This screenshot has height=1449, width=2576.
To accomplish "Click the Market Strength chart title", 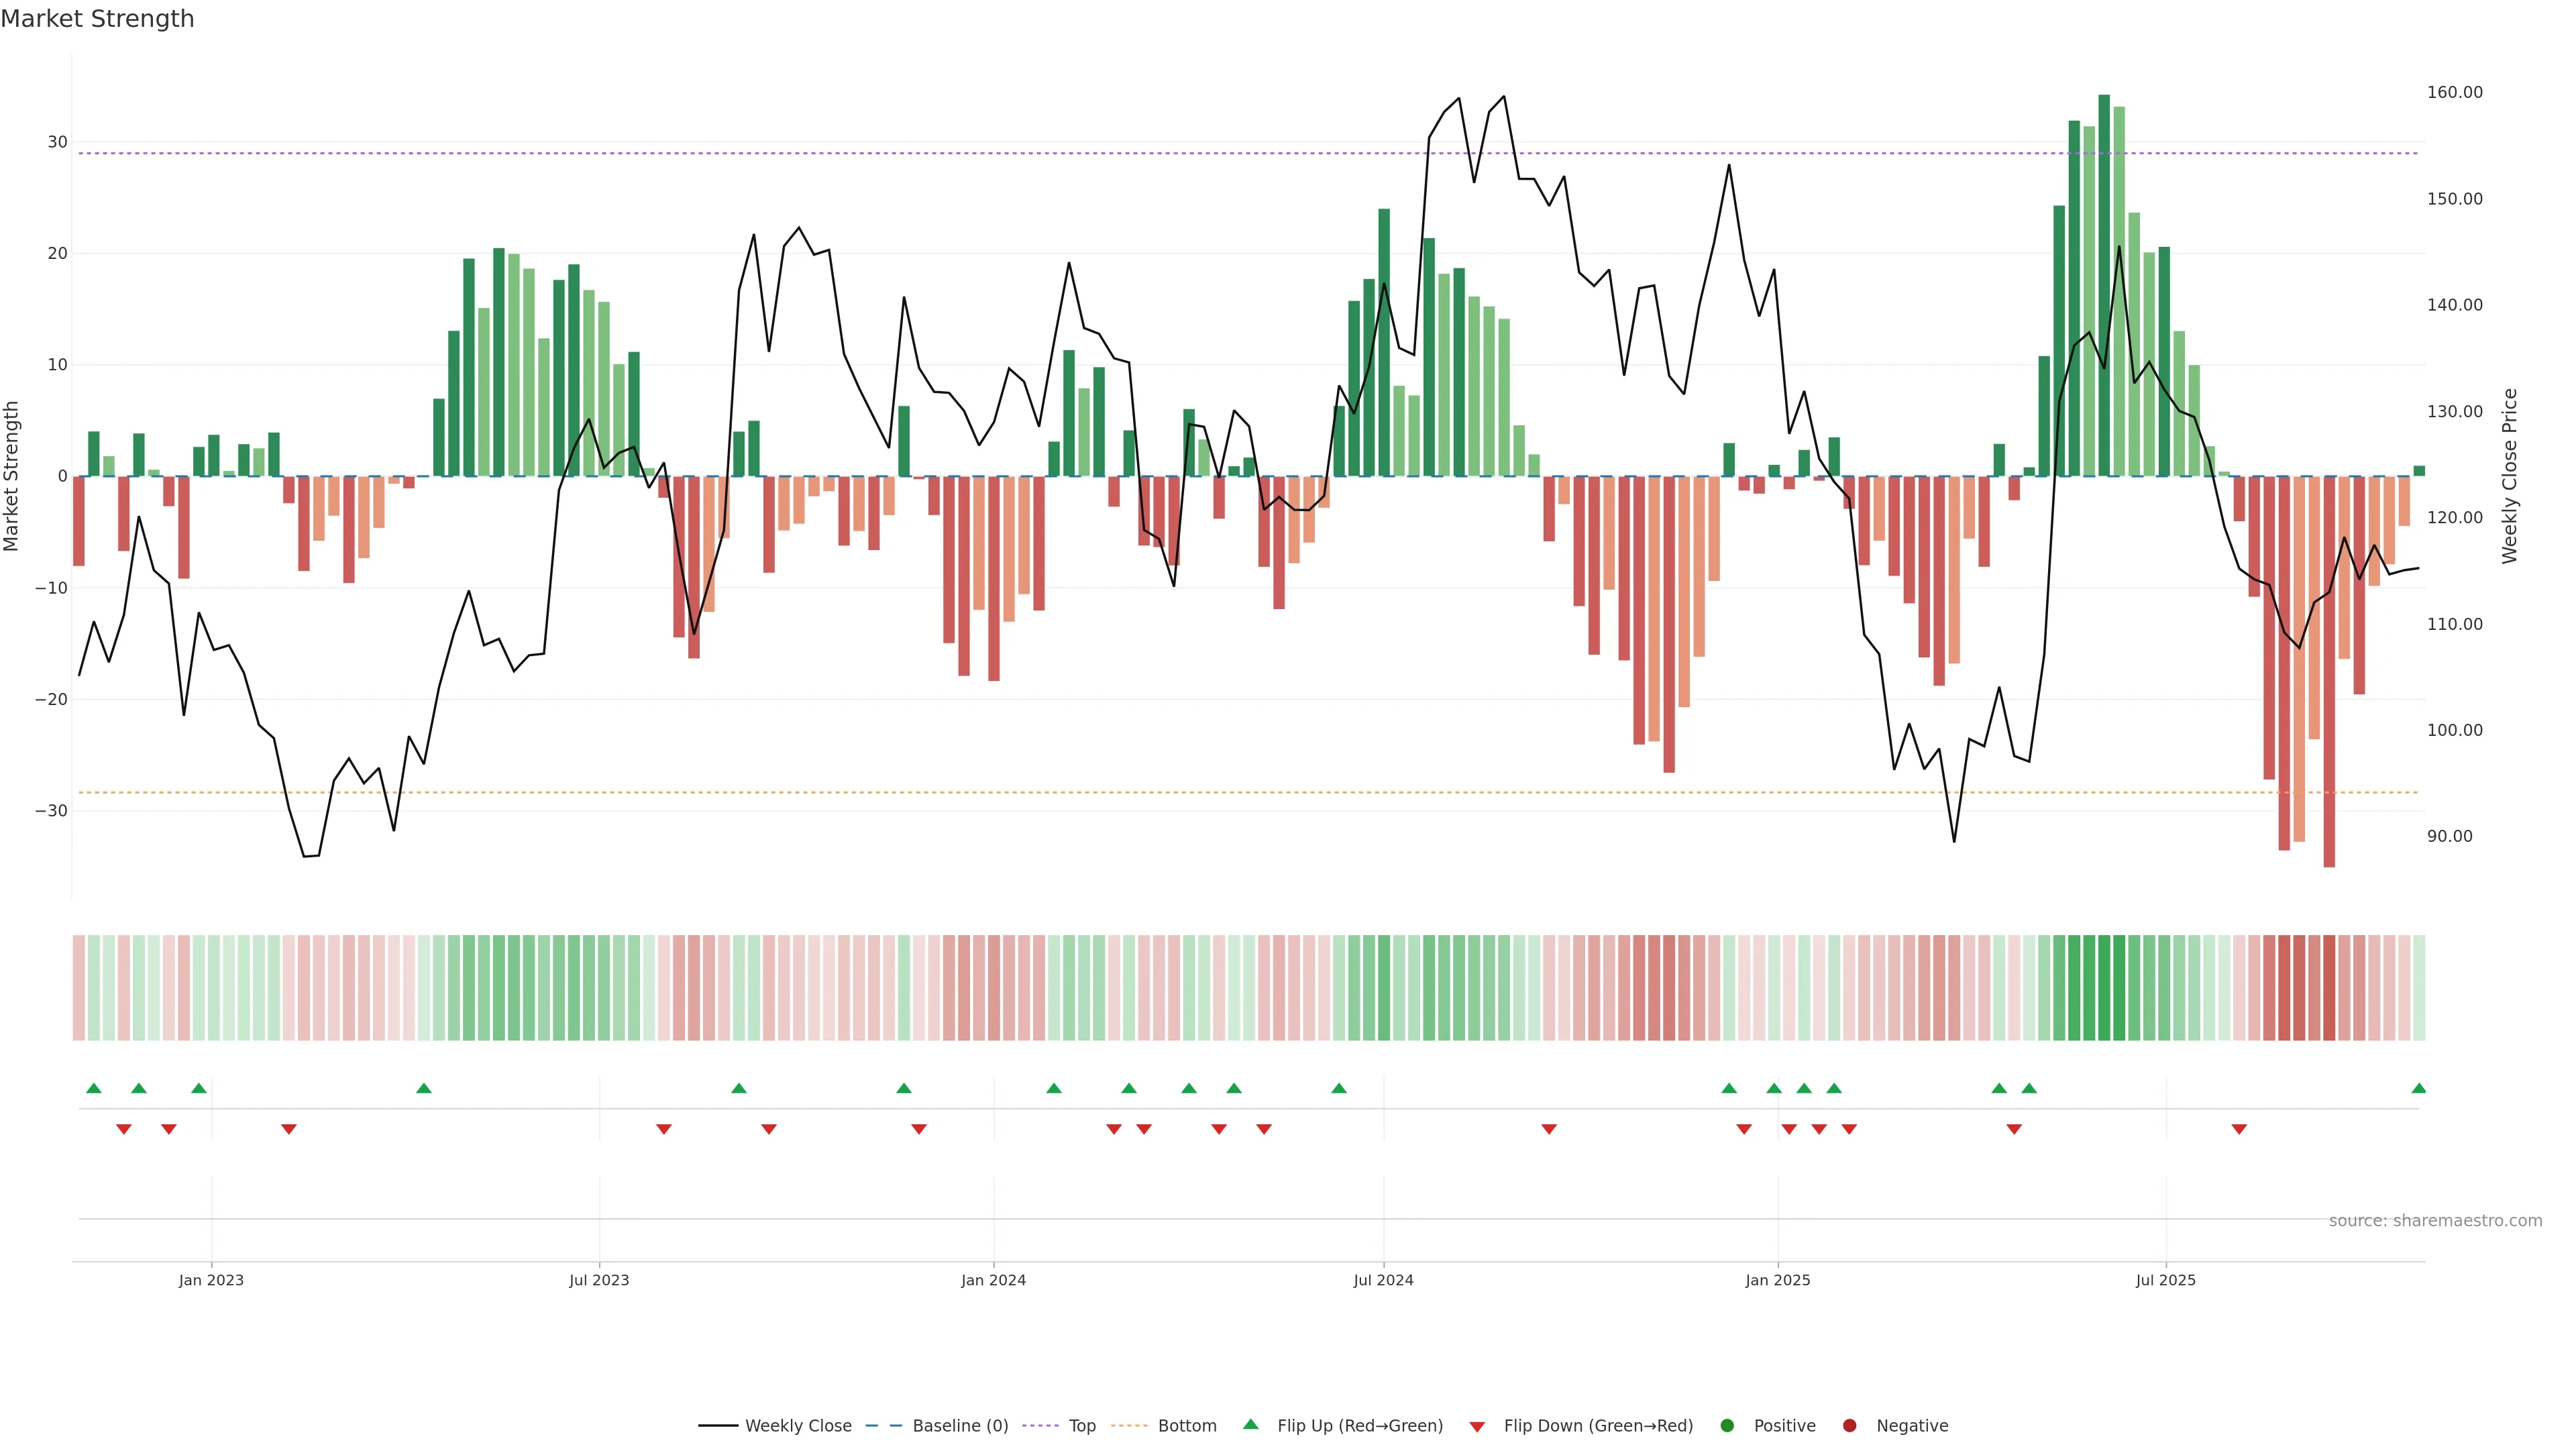I will [97, 19].
